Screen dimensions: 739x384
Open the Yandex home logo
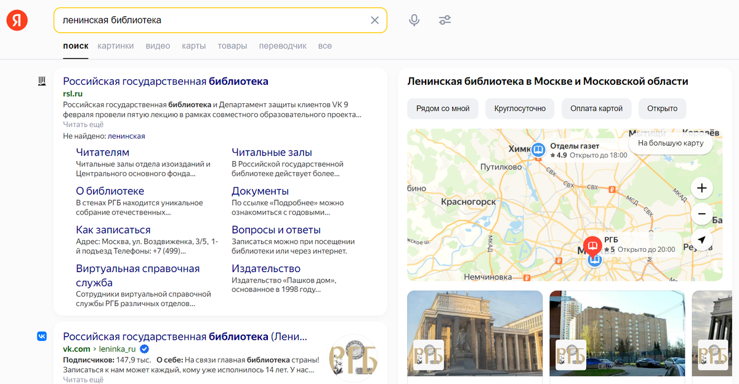tap(17, 20)
